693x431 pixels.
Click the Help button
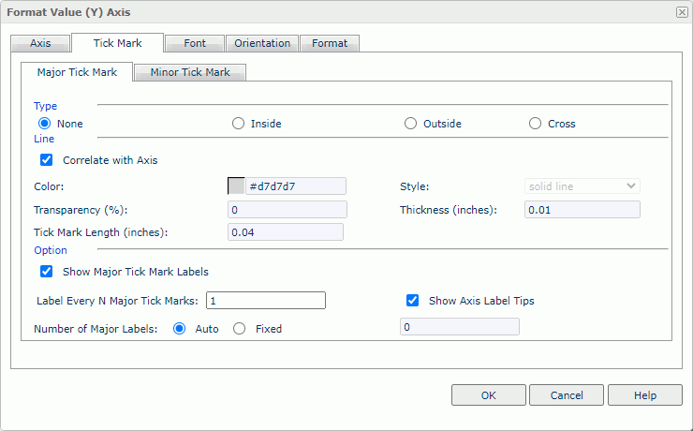click(644, 395)
